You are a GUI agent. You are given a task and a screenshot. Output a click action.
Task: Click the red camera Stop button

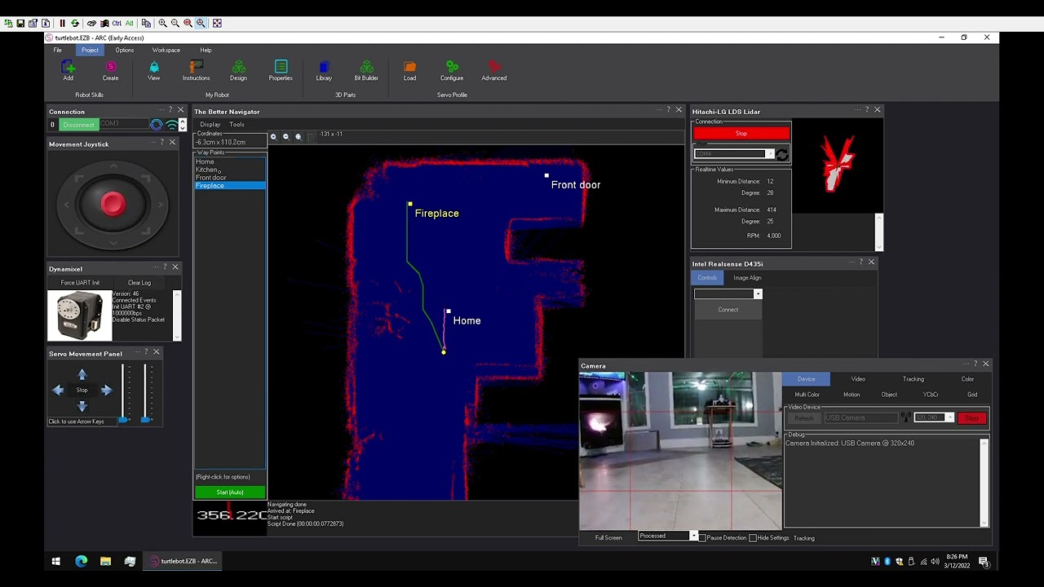[x=971, y=418]
